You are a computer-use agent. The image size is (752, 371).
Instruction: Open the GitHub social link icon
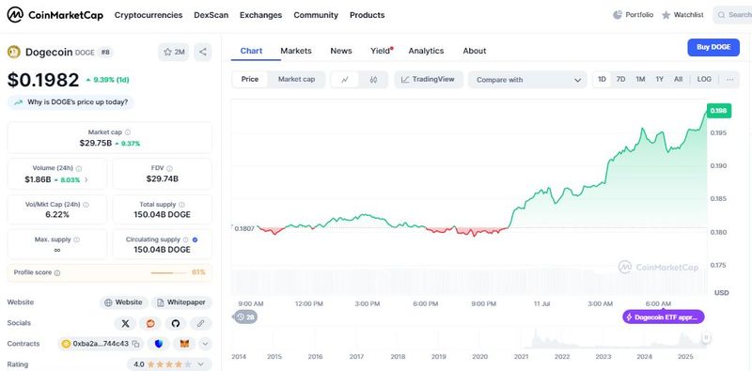tap(176, 323)
